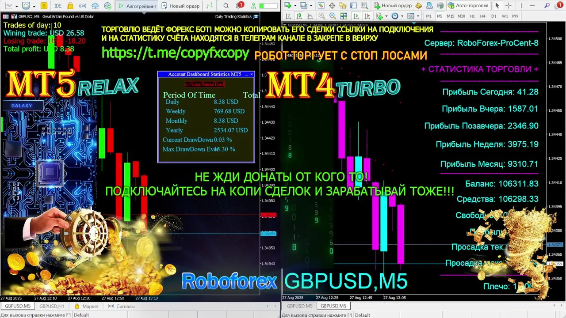The image size is (566, 318).
Task: Expand MT4 new chart dropdown arrow
Action: 295,6
